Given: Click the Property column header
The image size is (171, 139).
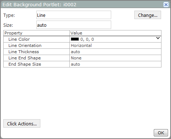Looking at the screenshot, I should (x=36, y=33).
